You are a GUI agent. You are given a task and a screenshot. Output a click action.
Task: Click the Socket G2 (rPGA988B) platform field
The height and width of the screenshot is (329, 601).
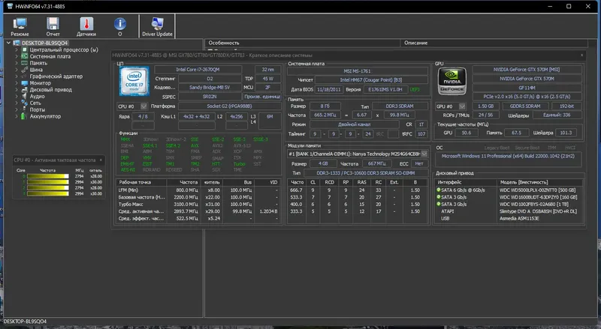click(230, 106)
